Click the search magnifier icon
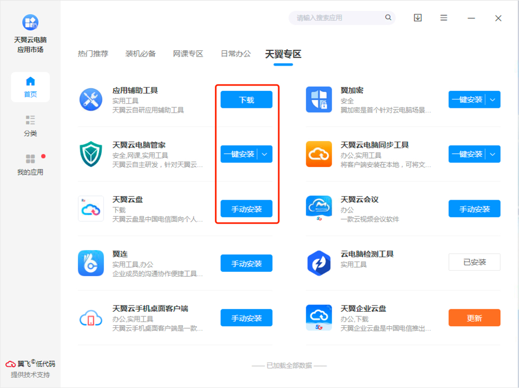The image size is (519, 388). (x=388, y=18)
